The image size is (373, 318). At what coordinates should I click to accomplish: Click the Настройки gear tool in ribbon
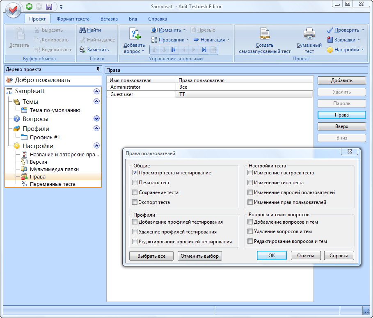[343, 50]
